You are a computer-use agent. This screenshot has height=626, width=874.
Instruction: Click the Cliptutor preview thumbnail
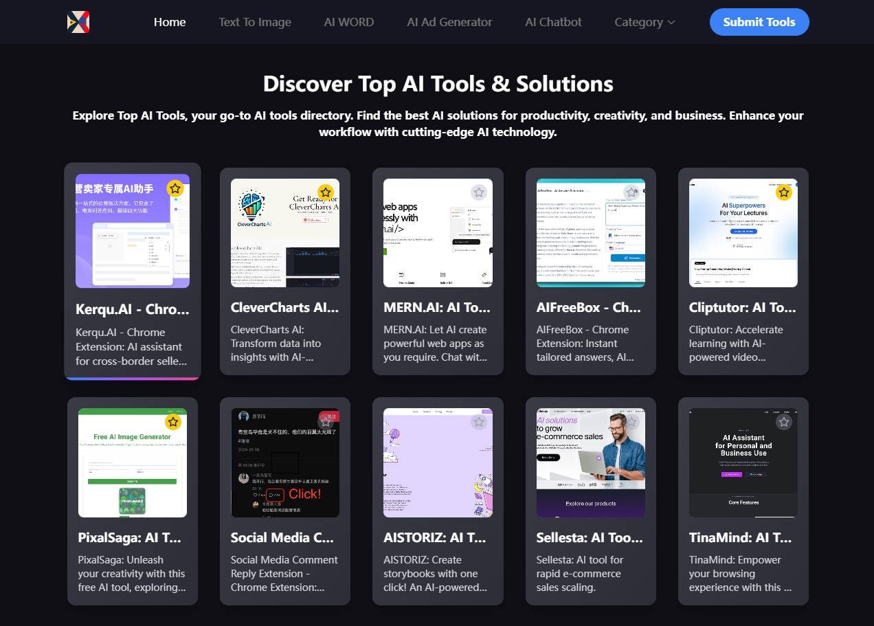[x=743, y=233]
